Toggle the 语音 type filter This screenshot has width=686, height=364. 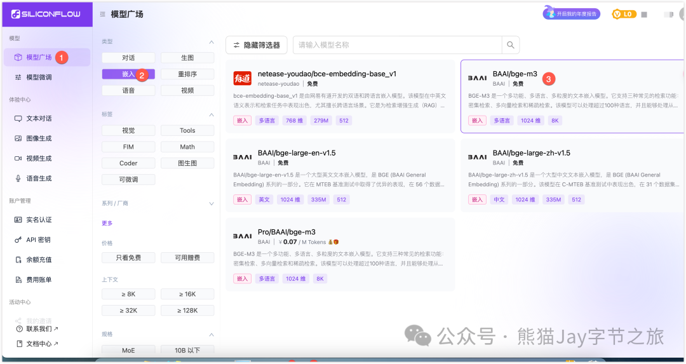[128, 91]
